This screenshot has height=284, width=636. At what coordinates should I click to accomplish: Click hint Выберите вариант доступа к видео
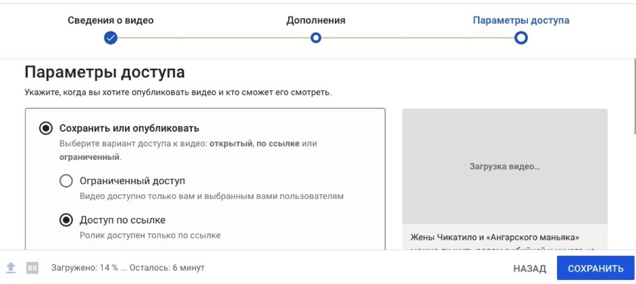pos(188,150)
